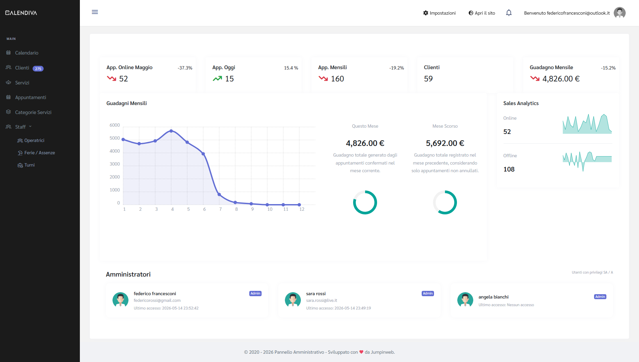Click sara.rossi@live.it email
This screenshot has width=639, height=362.
tap(321, 301)
